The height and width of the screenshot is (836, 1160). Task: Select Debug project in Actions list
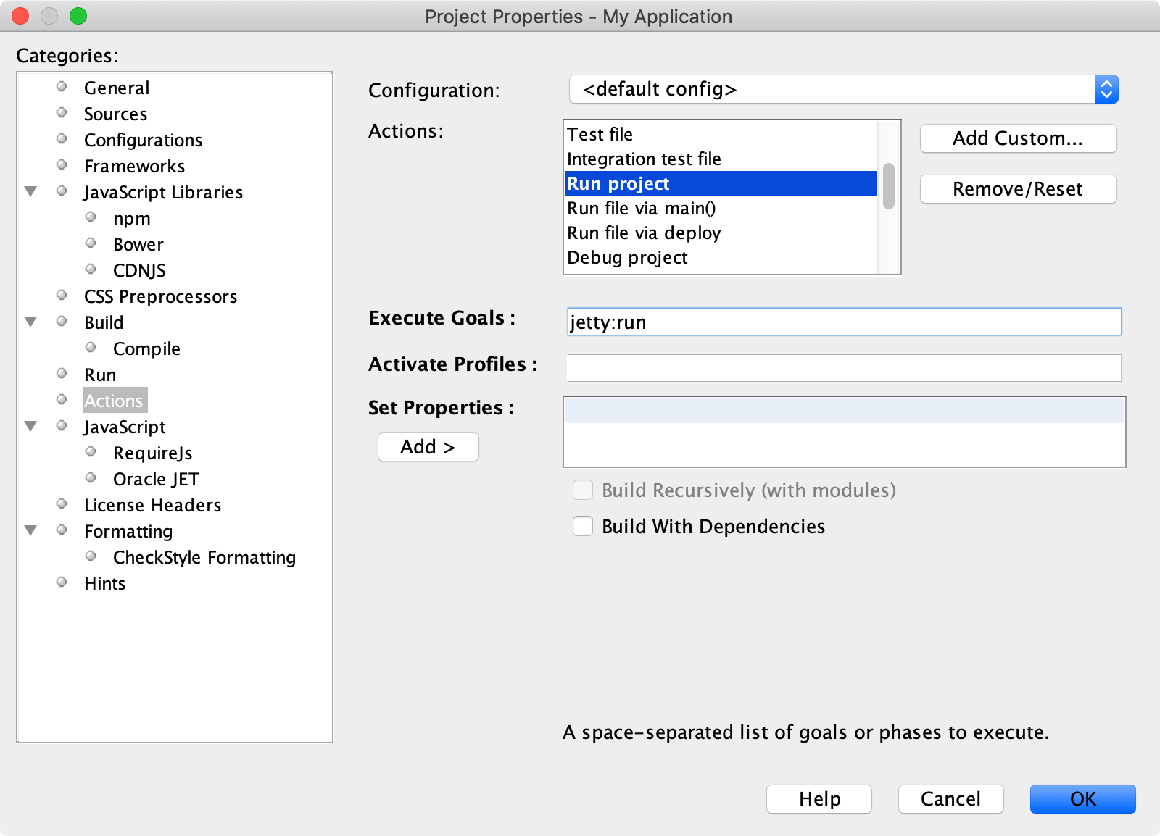coord(627,258)
